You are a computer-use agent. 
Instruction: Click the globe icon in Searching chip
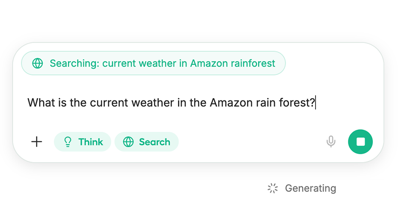pyautogui.click(x=38, y=64)
